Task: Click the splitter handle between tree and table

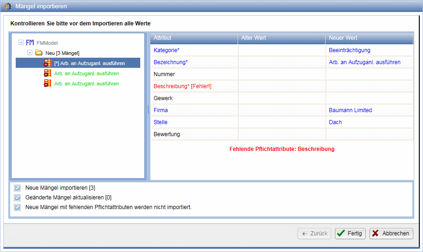Action: point(148,109)
